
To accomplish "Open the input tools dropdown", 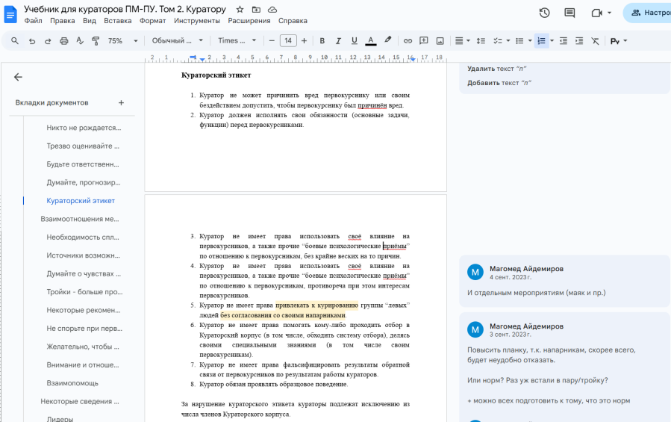I will tap(618, 40).
